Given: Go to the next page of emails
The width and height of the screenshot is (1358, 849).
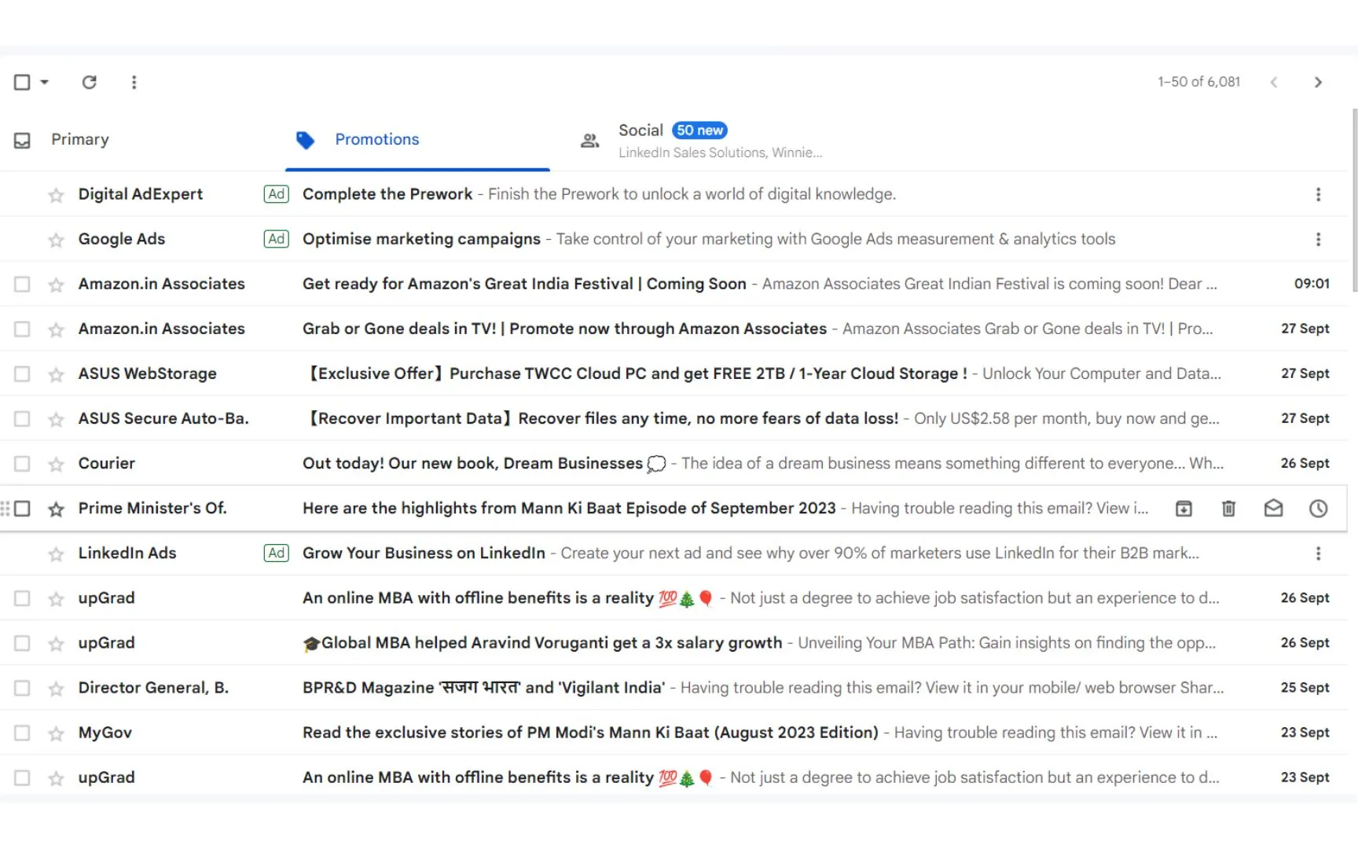Looking at the screenshot, I should pos(1319,82).
